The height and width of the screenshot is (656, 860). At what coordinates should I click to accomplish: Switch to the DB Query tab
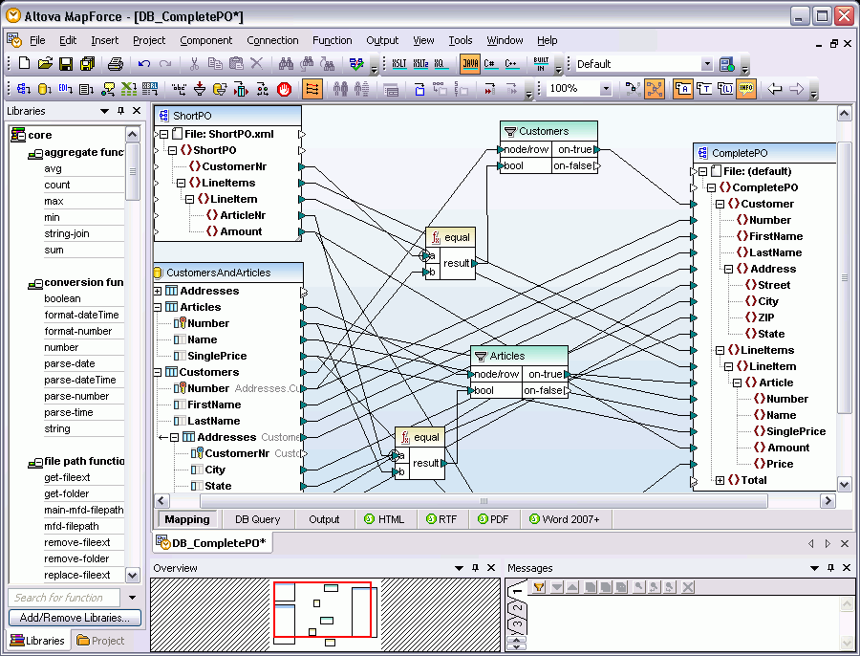(257, 519)
